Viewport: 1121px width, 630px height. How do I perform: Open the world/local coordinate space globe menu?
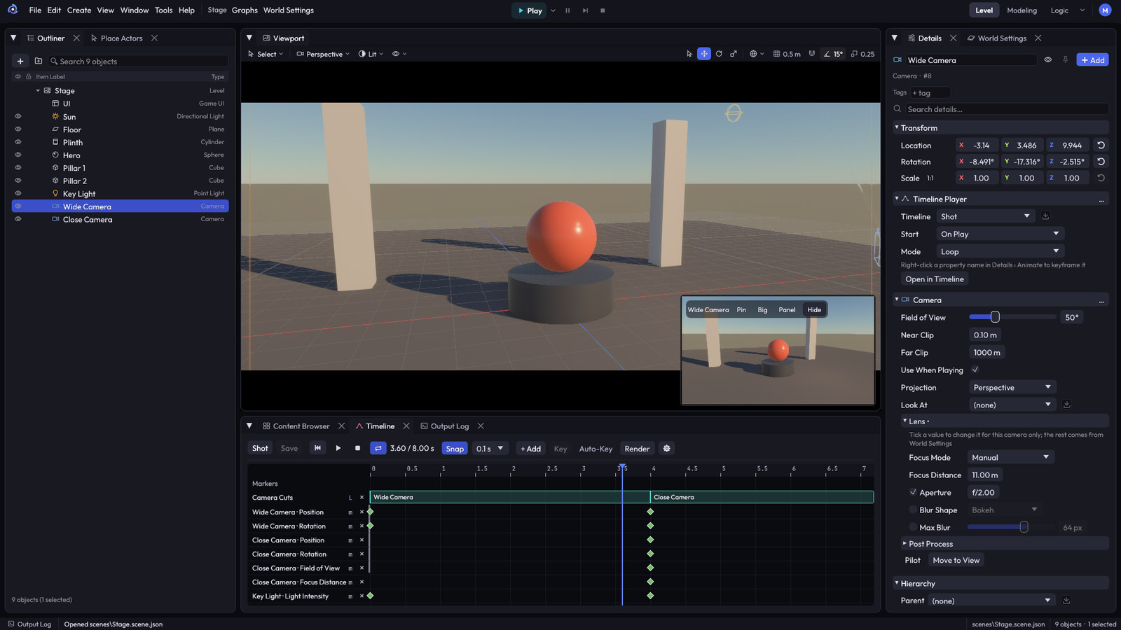click(757, 54)
